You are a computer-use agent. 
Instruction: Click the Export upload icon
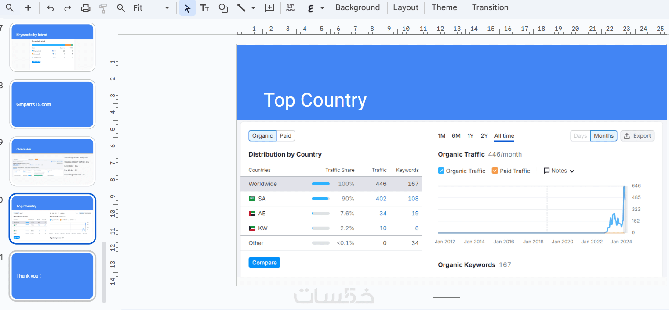(x=627, y=136)
